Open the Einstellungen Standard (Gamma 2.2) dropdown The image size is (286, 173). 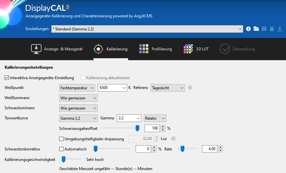click(x=147, y=29)
